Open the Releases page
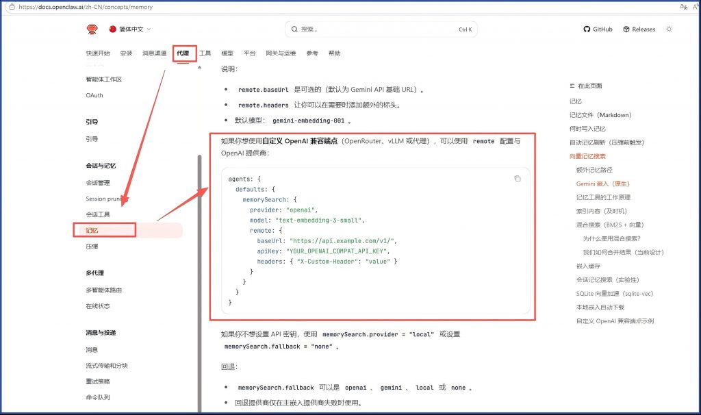The height and width of the screenshot is (415, 701). pyautogui.click(x=638, y=29)
